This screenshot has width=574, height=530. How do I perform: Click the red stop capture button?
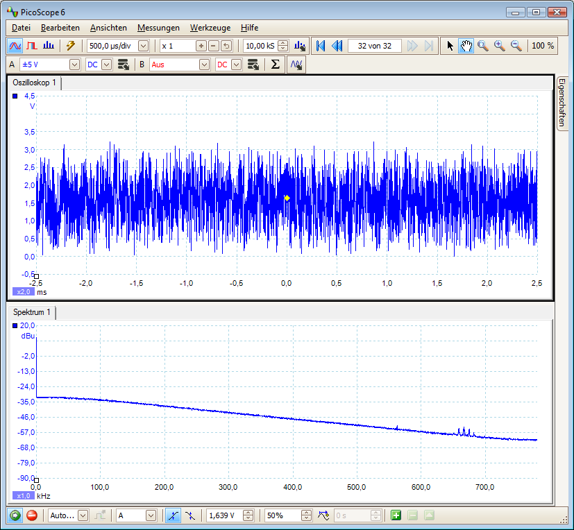[32, 515]
